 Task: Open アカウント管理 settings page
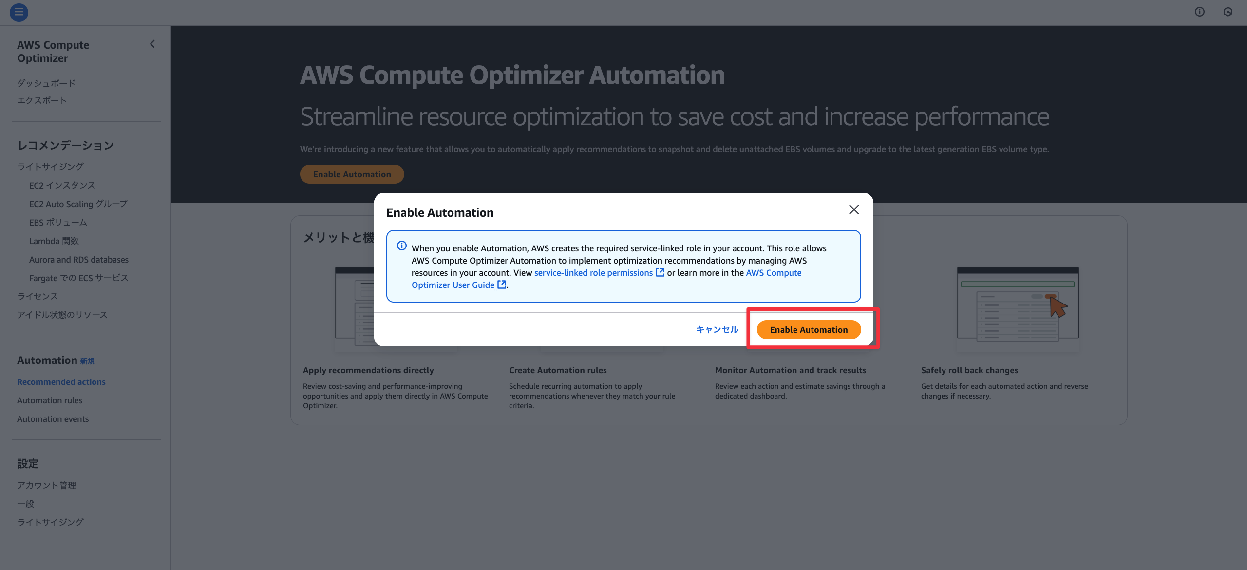click(x=47, y=485)
